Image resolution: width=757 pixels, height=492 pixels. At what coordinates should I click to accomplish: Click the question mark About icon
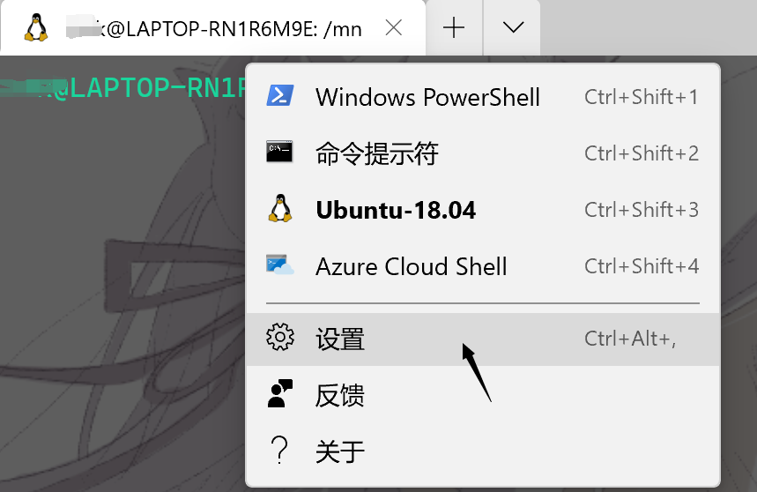[x=279, y=450]
